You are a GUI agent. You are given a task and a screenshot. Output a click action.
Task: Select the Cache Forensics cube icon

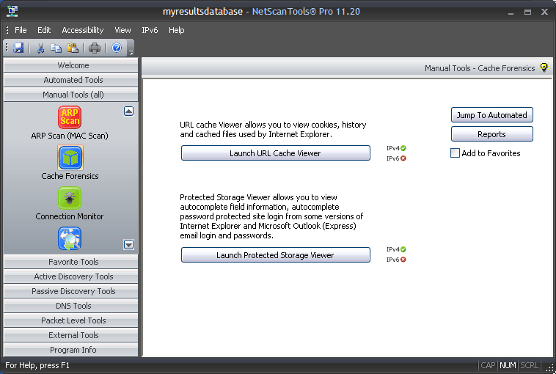[70, 158]
